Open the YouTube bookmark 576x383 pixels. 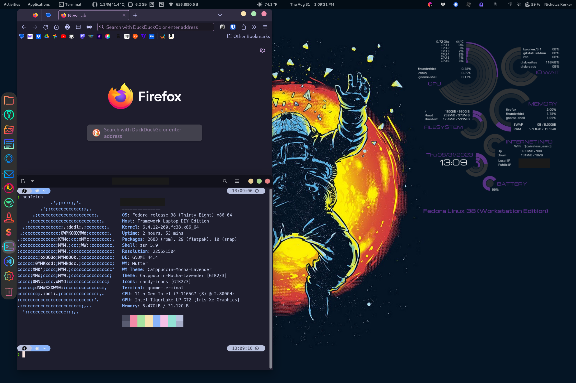(63, 36)
